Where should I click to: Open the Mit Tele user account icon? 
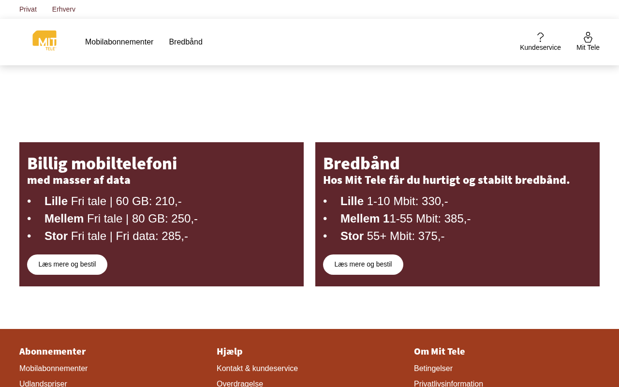point(588,38)
